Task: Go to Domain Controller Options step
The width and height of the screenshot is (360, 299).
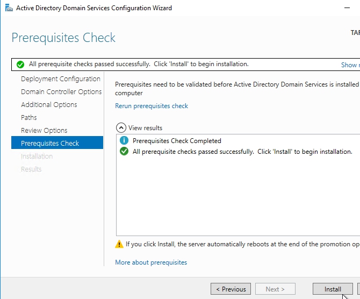Action: click(x=61, y=92)
